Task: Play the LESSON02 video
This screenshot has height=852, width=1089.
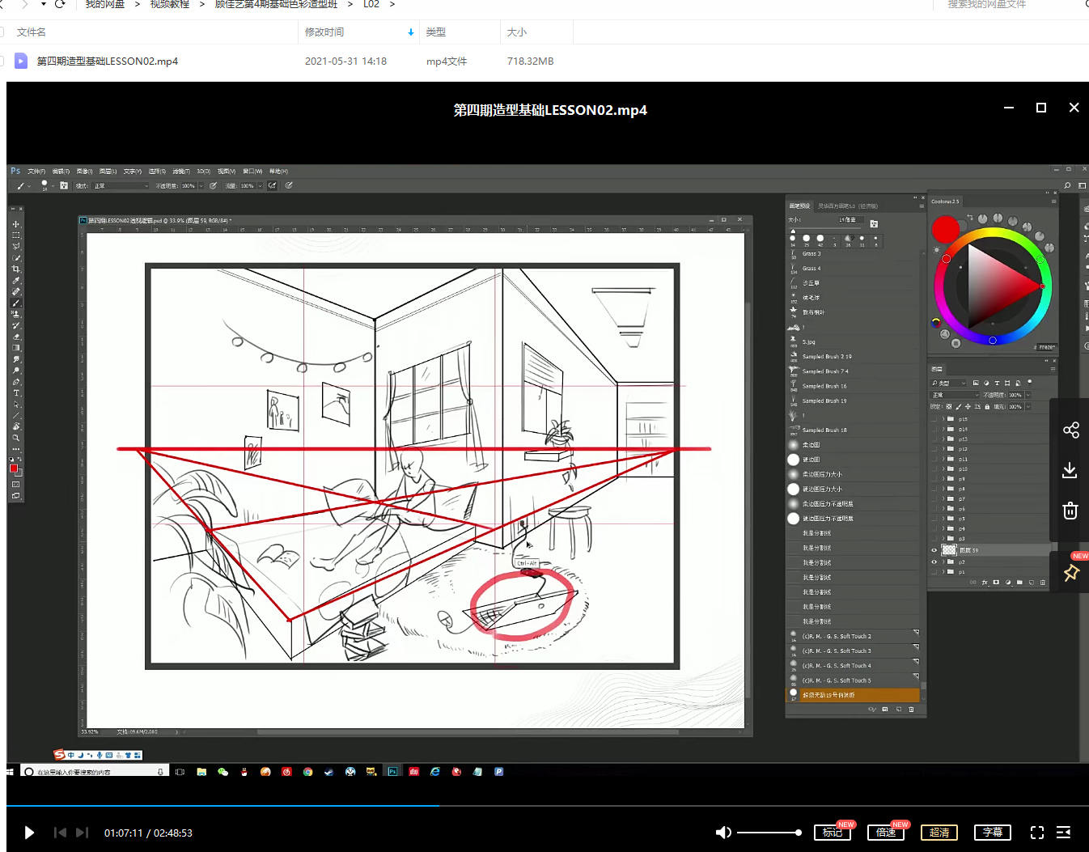Action: [x=29, y=833]
